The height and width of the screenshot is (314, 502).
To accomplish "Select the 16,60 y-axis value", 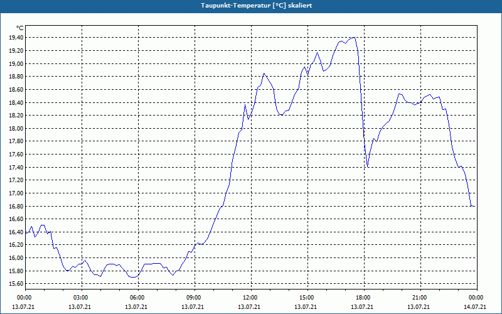I will (x=16, y=219).
